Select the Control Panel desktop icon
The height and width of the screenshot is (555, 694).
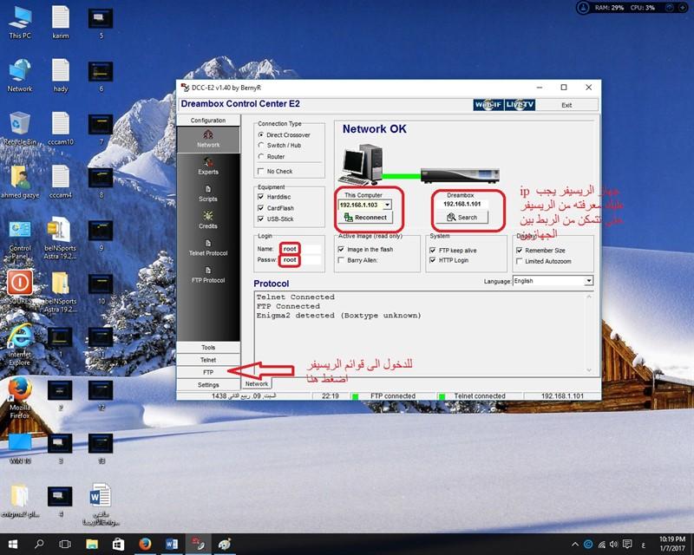click(x=20, y=240)
